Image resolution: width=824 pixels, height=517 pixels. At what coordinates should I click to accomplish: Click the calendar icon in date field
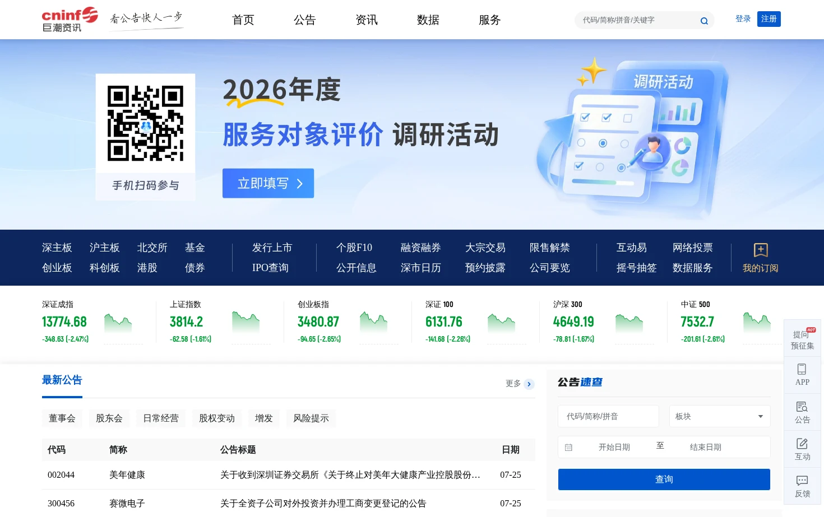click(568, 448)
